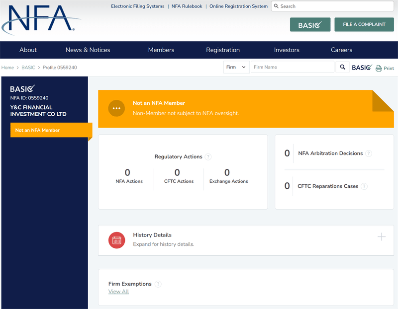Screen dimensions: 398x309
Task: Open the NFA Rulebook link
Action: pyautogui.click(x=187, y=6)
